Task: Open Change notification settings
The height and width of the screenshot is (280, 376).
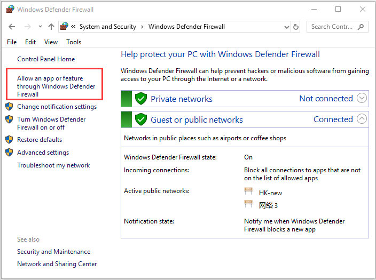Action: click(x=57, y=107)
